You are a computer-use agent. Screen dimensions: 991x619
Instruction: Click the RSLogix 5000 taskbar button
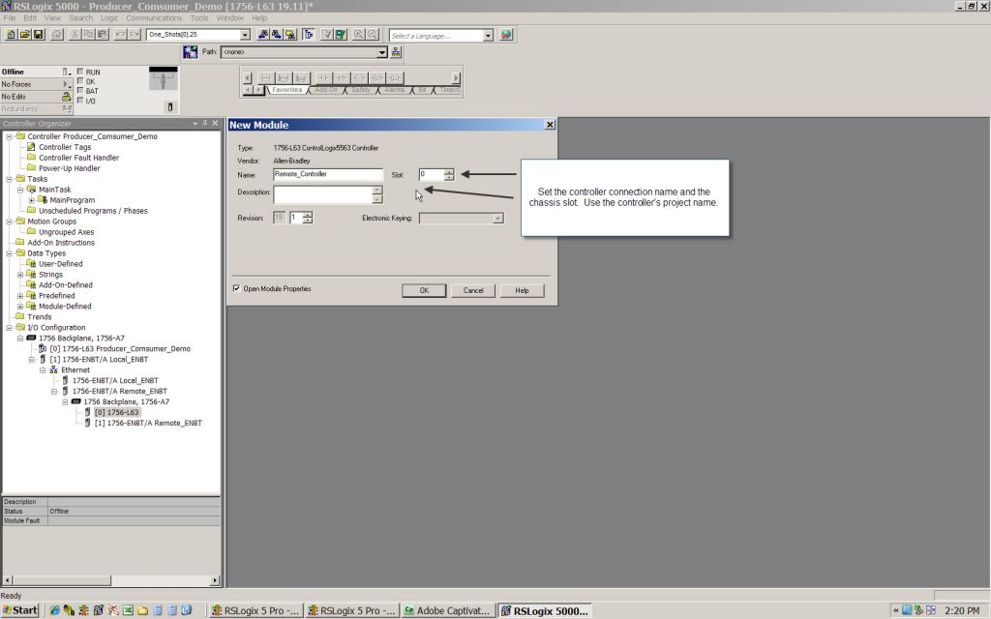tap(545, 611)
